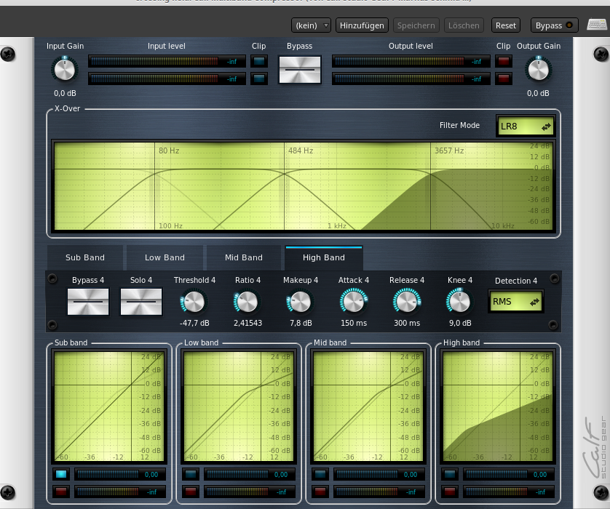Click the red Sub band reduction LED

pyautogui.click(x=61, y=492)
